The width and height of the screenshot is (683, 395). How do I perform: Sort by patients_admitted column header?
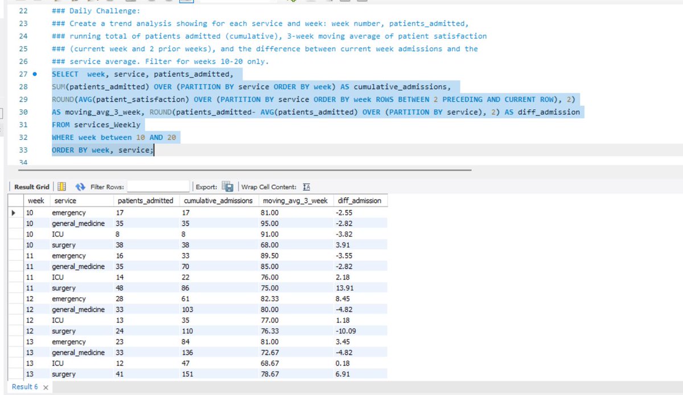click(x=146, y=201)
